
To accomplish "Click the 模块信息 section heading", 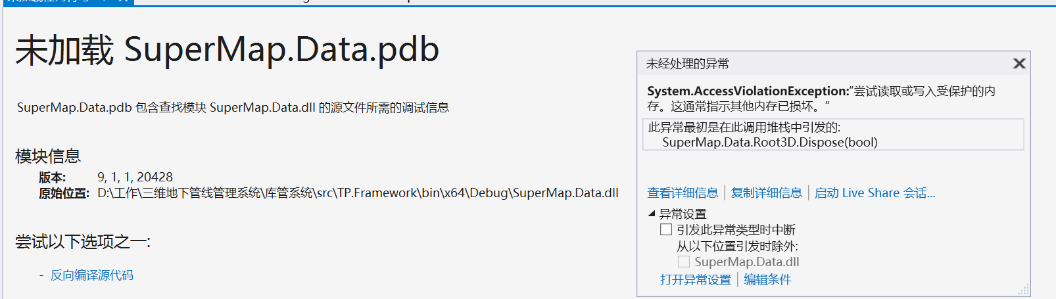I will tap(48, 156).
